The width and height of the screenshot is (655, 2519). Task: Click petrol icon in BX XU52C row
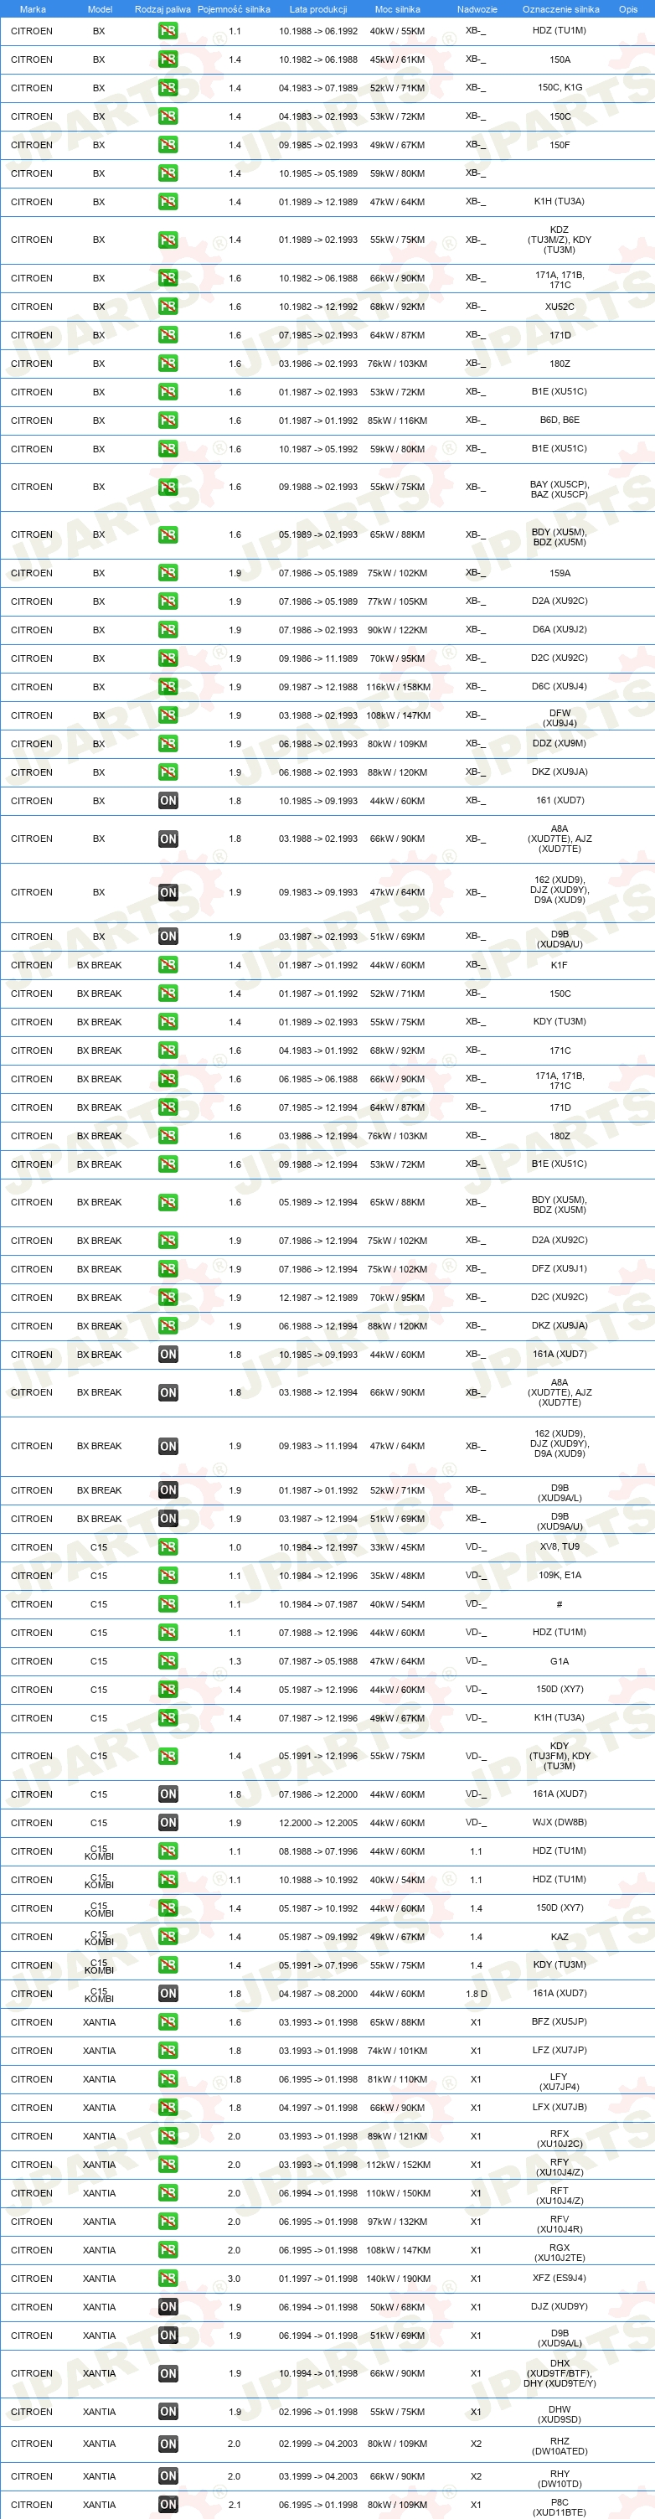[168, 306]
